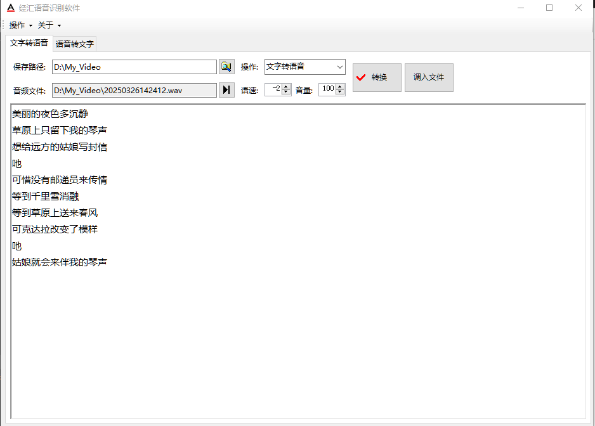Open the 关于 menu
This screenshot has width=595, height=426.
pyautogui.click(x=48, y=25)
